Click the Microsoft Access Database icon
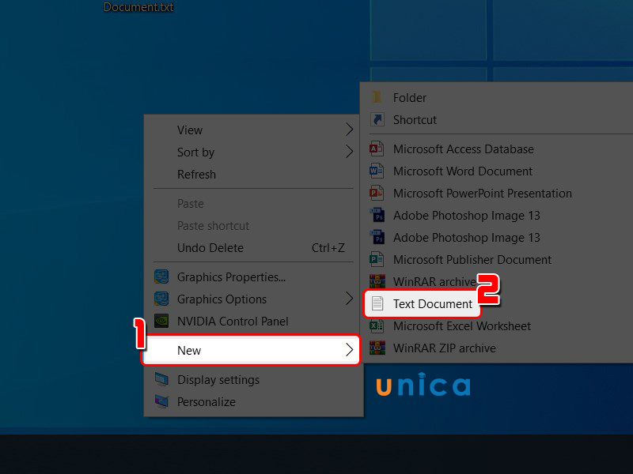 click(x=377, y=149)
